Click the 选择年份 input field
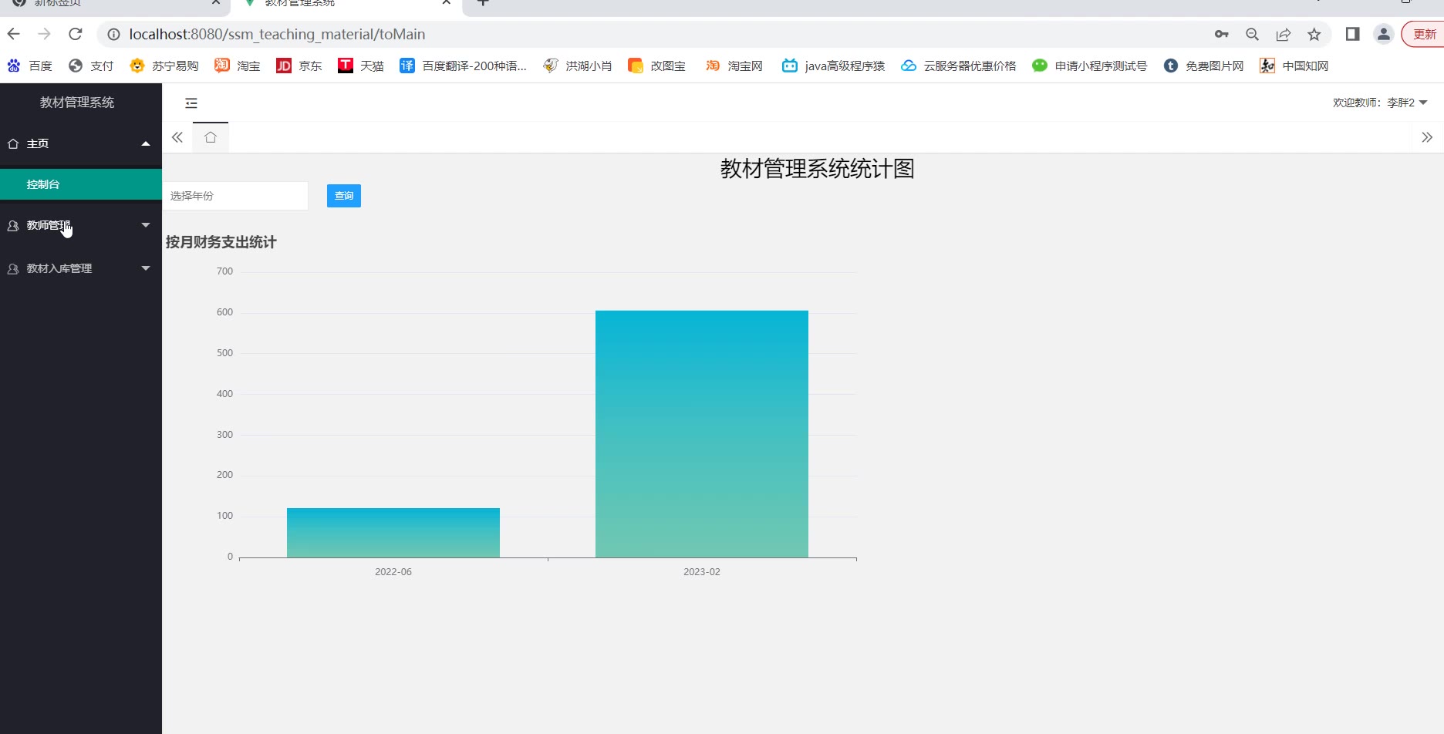Image resolution: width=1444 pixels, height=734 pixels. [235, 196]
